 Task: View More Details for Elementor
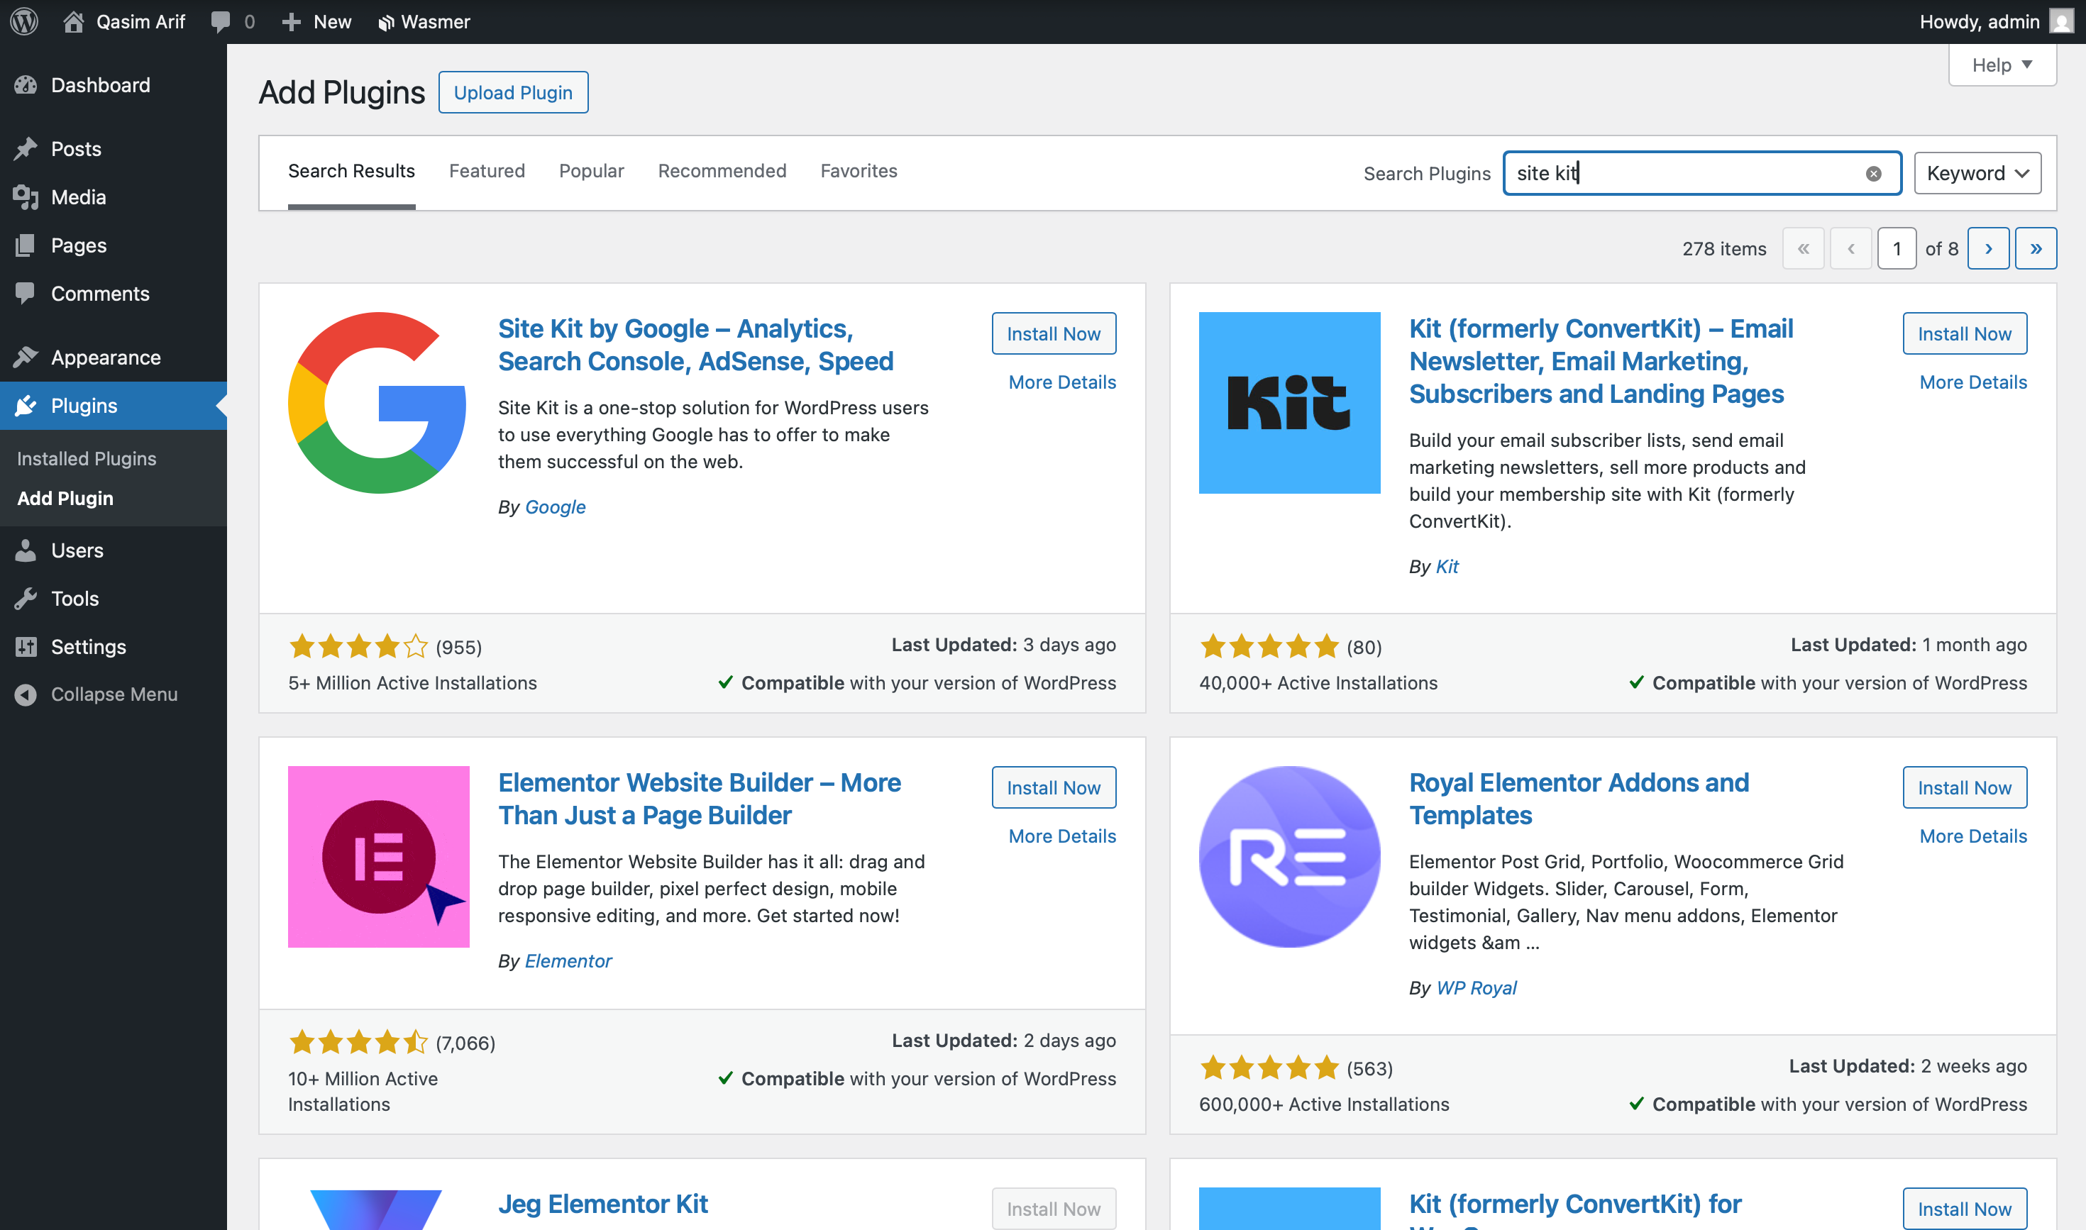(x=1062, y=836)
